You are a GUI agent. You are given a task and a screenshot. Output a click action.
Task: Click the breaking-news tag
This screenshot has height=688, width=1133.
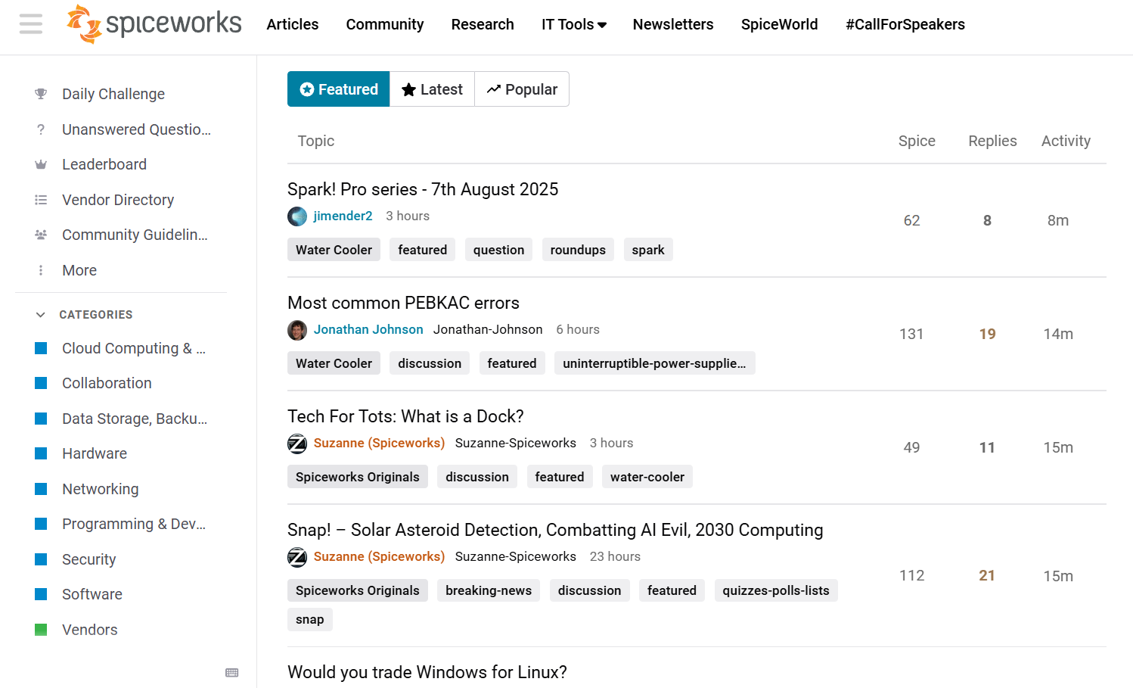[489, 590]
